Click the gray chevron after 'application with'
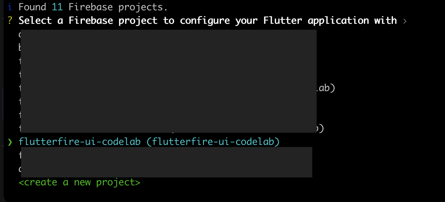The image size is (445, 202). (x=404, y=21)
